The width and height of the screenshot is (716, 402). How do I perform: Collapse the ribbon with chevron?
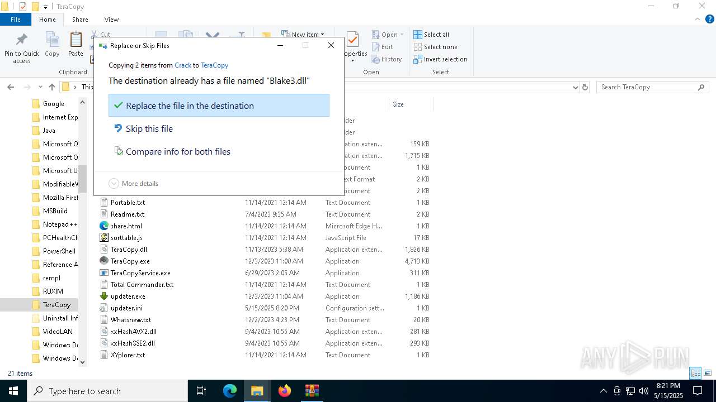point(696,20)
